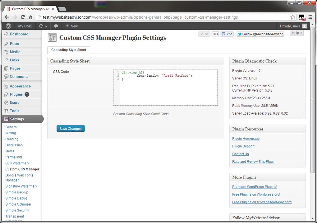
Task: Click the updates icon showing 6 updates
Action: 42,26
